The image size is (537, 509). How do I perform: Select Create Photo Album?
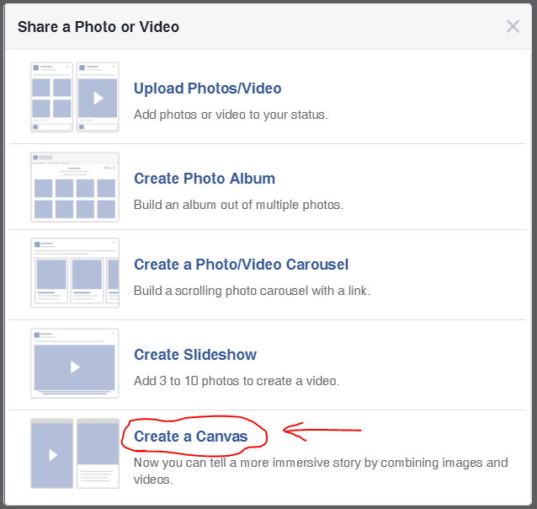[x=205, y=179]
